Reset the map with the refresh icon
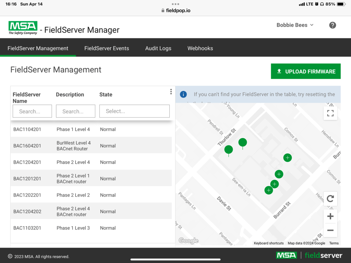 pos(330,199)
